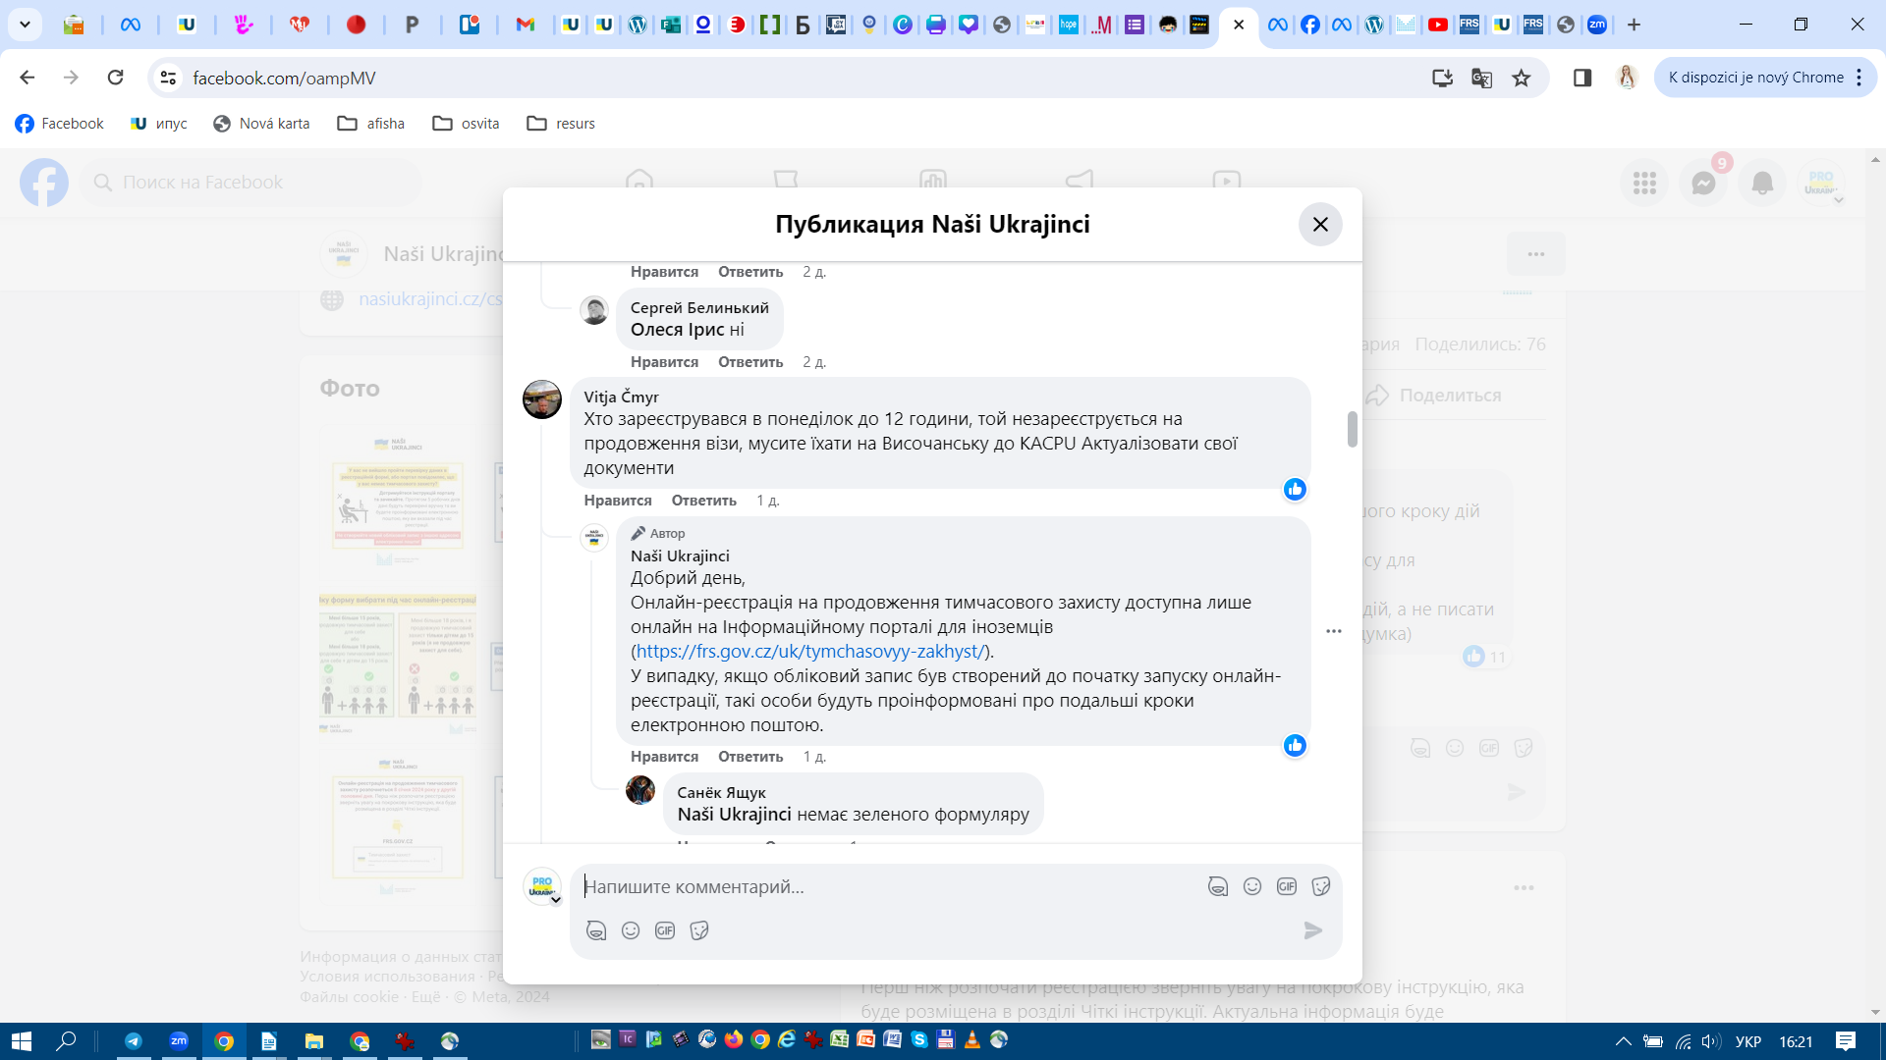The width and height of the screenshot is (1886, 1060).
Task: Open the Chrome profile avatar
Action: [1627, 78]
